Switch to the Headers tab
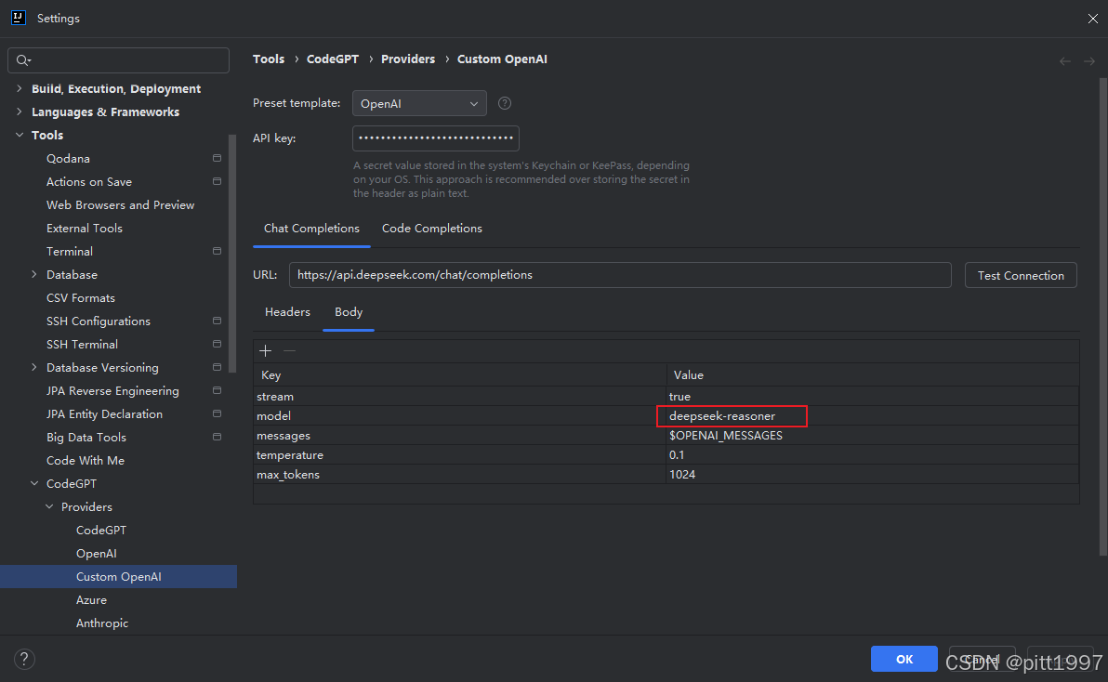This screenshot has height=682, width=1108. click(x=287, y=312)
